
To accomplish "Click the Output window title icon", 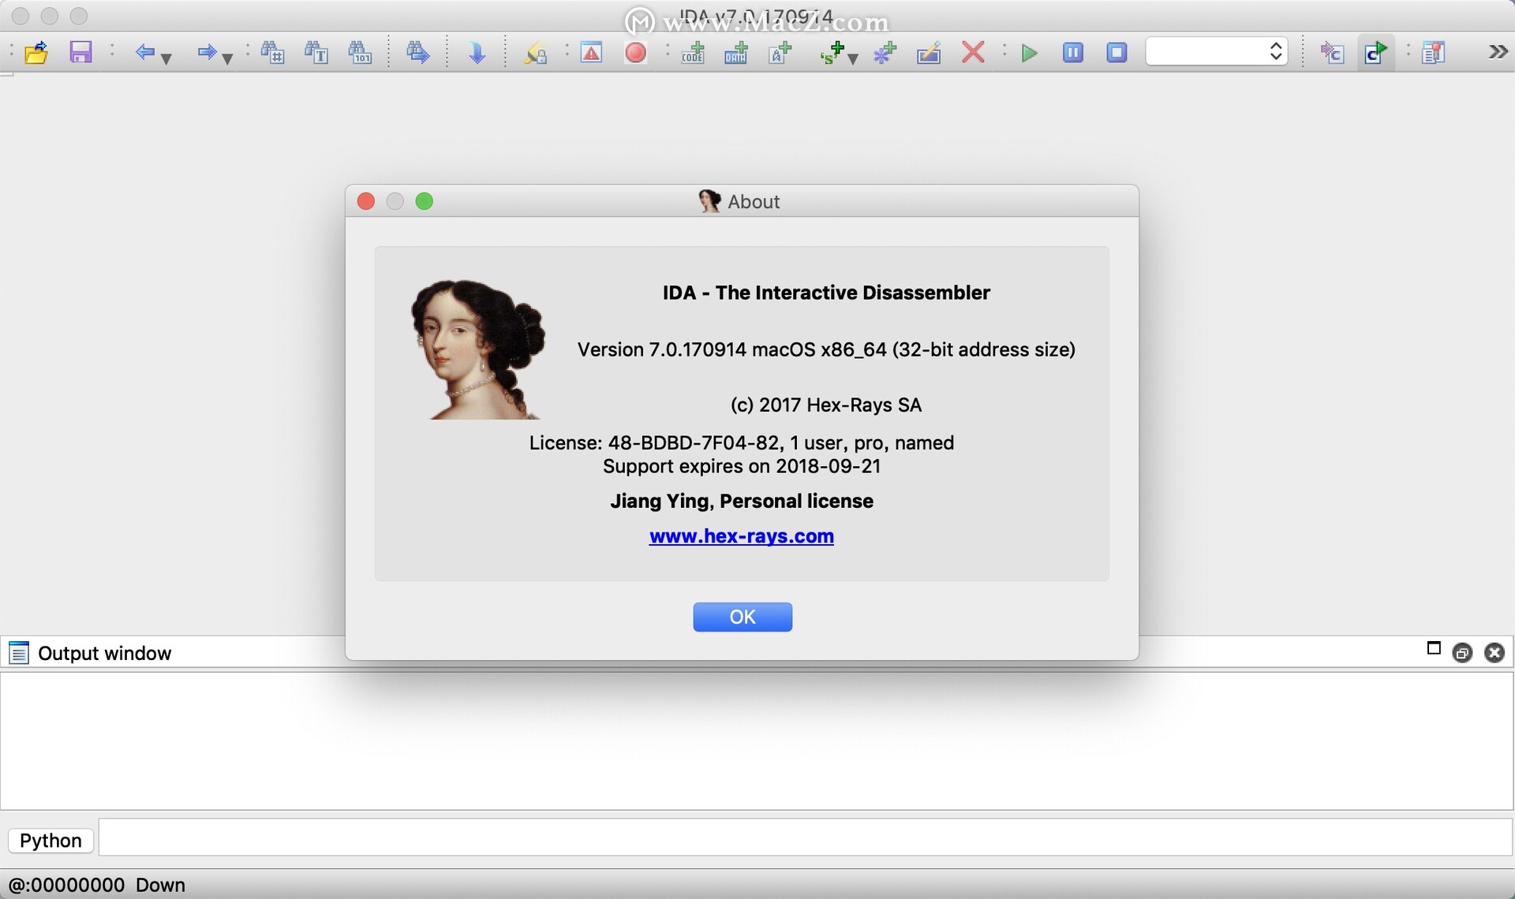I will [19, 653].
